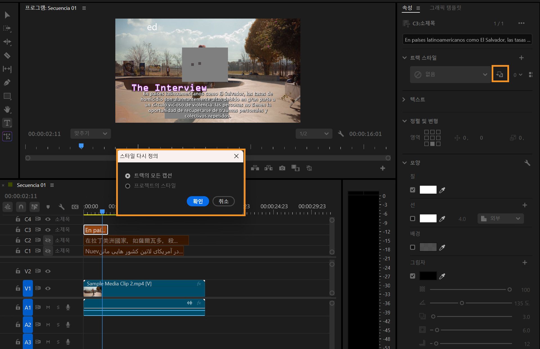Click the black shadow color swatch
The image size is (540, 349).
[428, 276]
